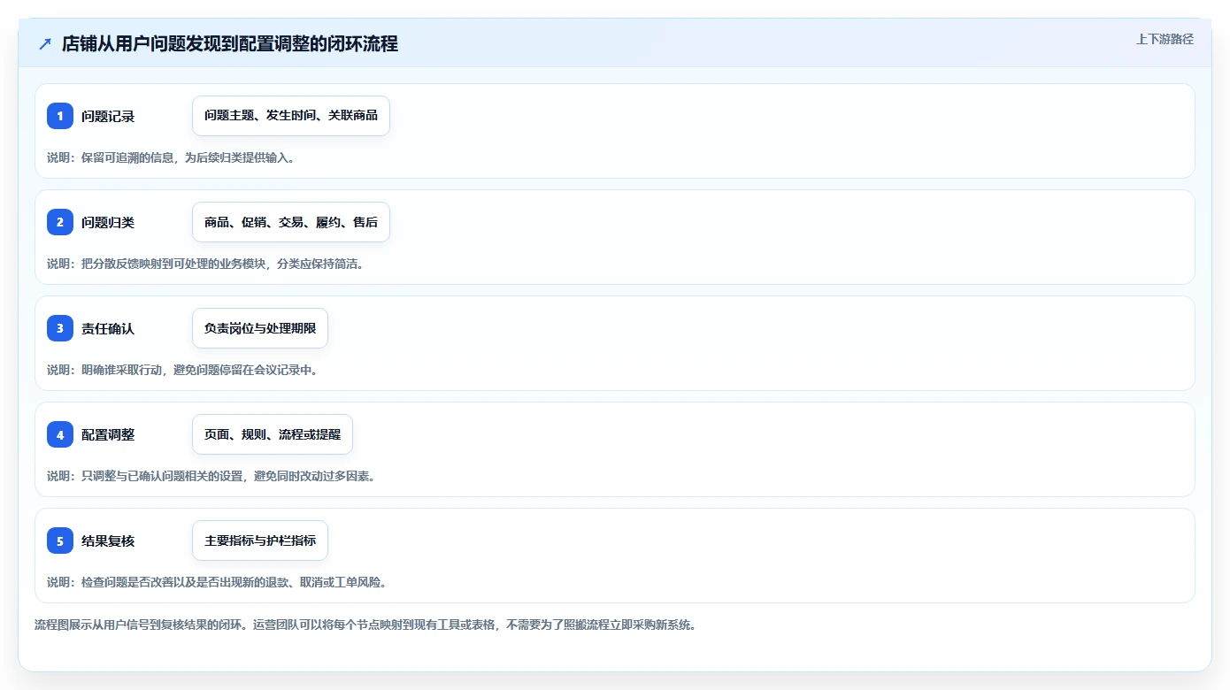Click the arrow icon beside the flow title
The height and width of the screenshot is (690, 1230).
[x=45, y=44]
